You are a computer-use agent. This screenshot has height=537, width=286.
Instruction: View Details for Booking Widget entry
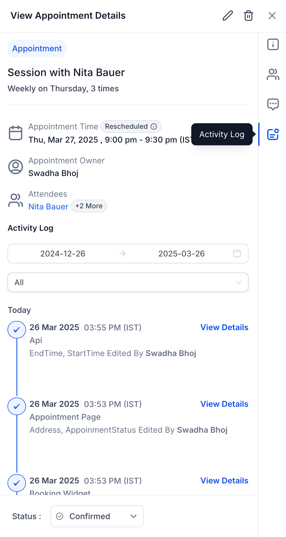(x=224, y=481)
